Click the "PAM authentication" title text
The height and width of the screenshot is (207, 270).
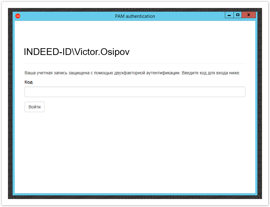(x=135, y=16)
